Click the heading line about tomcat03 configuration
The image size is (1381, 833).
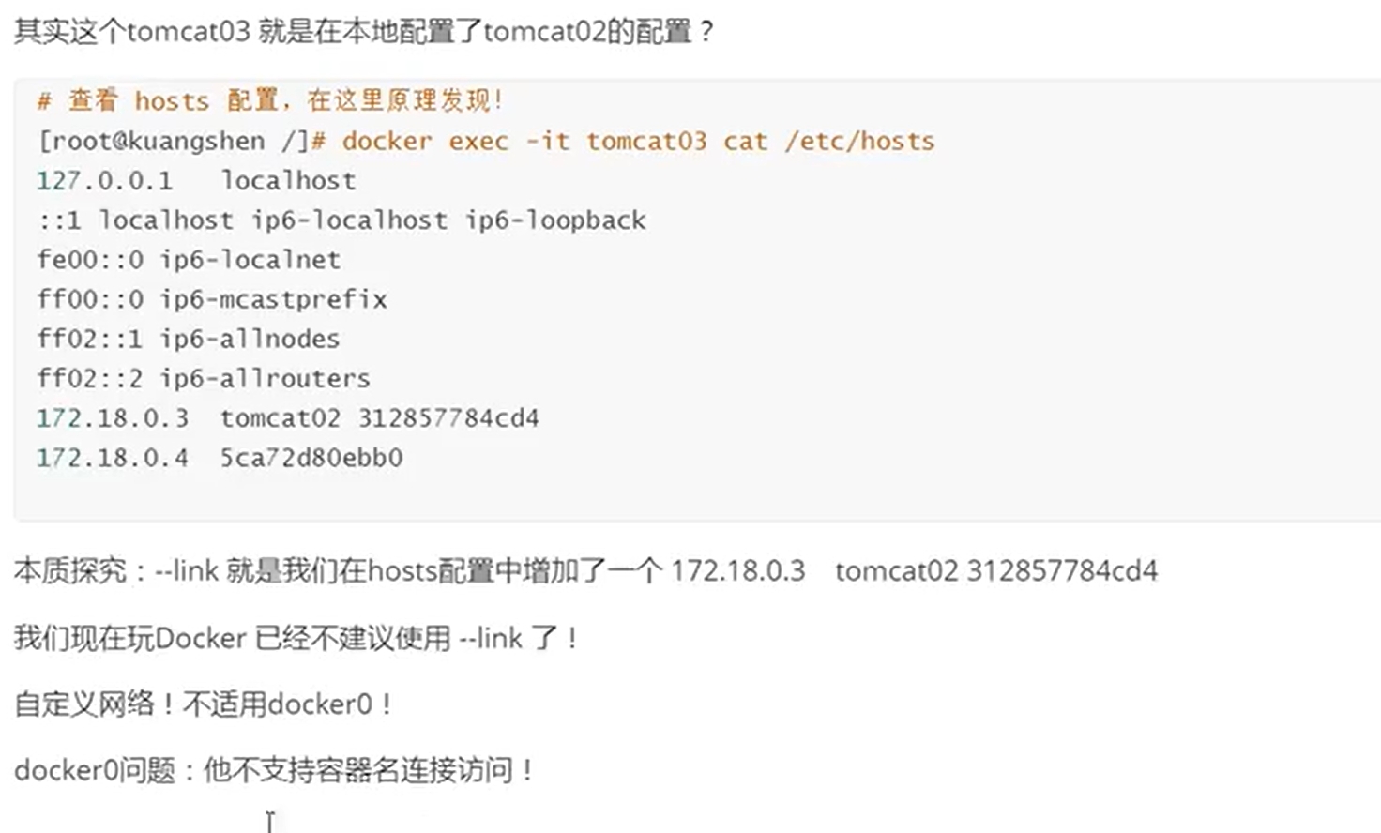364,32
